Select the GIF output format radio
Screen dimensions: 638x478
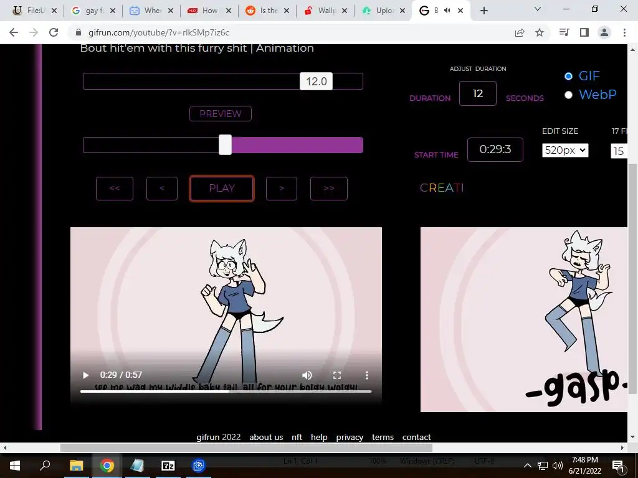(568, 76)
